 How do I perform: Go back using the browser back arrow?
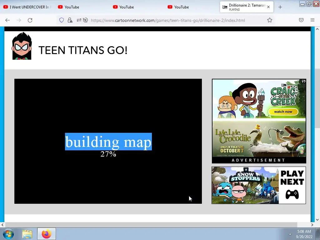click(x=7, y=20)
